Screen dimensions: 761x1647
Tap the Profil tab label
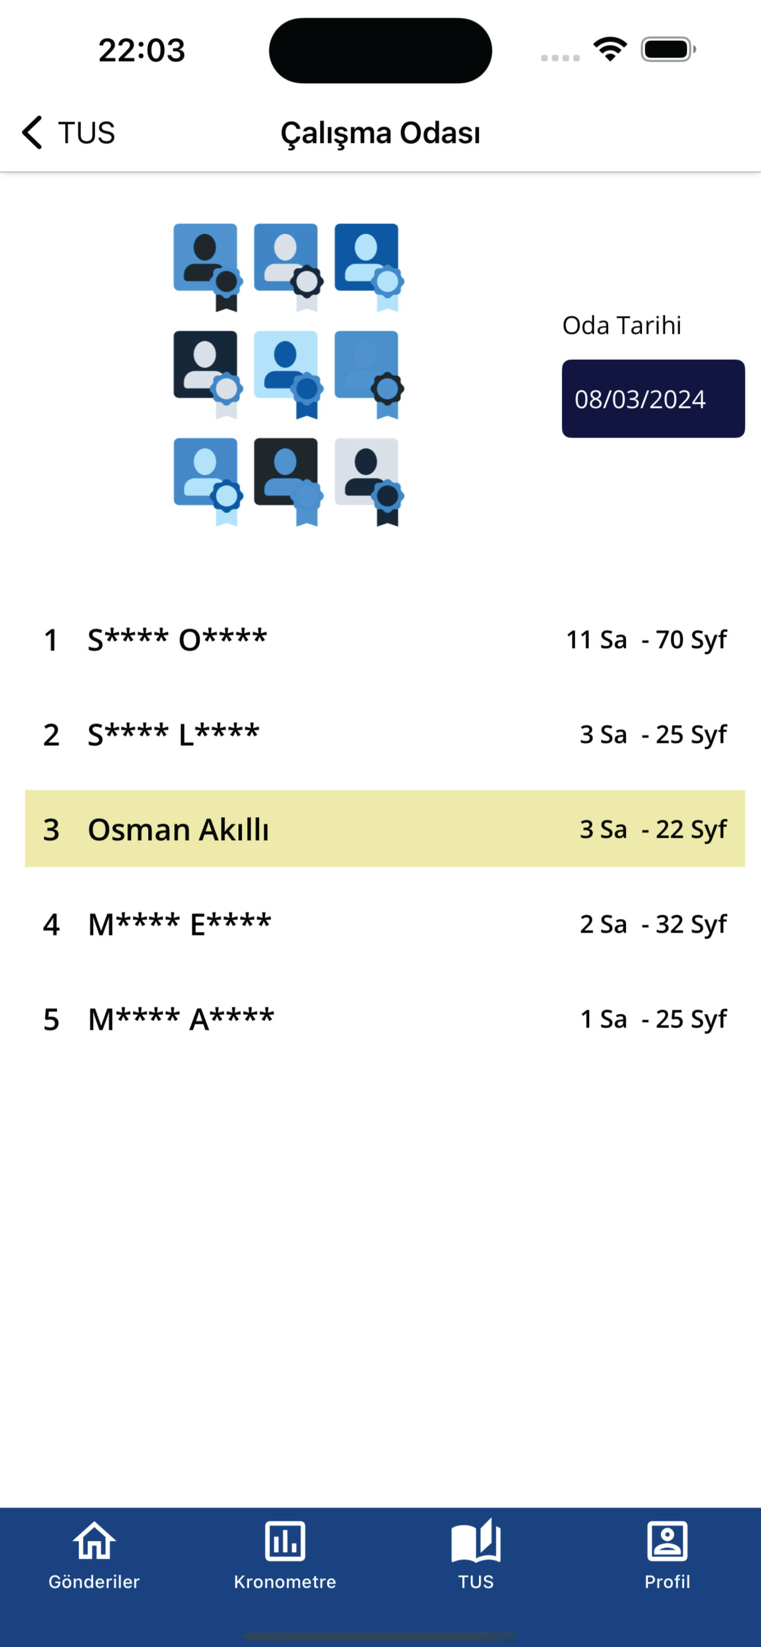pos(667,1581)
